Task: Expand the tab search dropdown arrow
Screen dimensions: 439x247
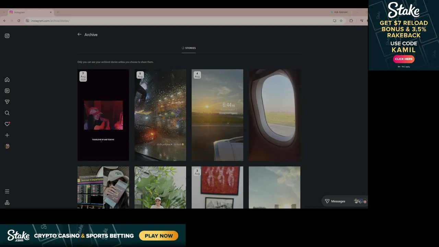Action: pos(4,12)
